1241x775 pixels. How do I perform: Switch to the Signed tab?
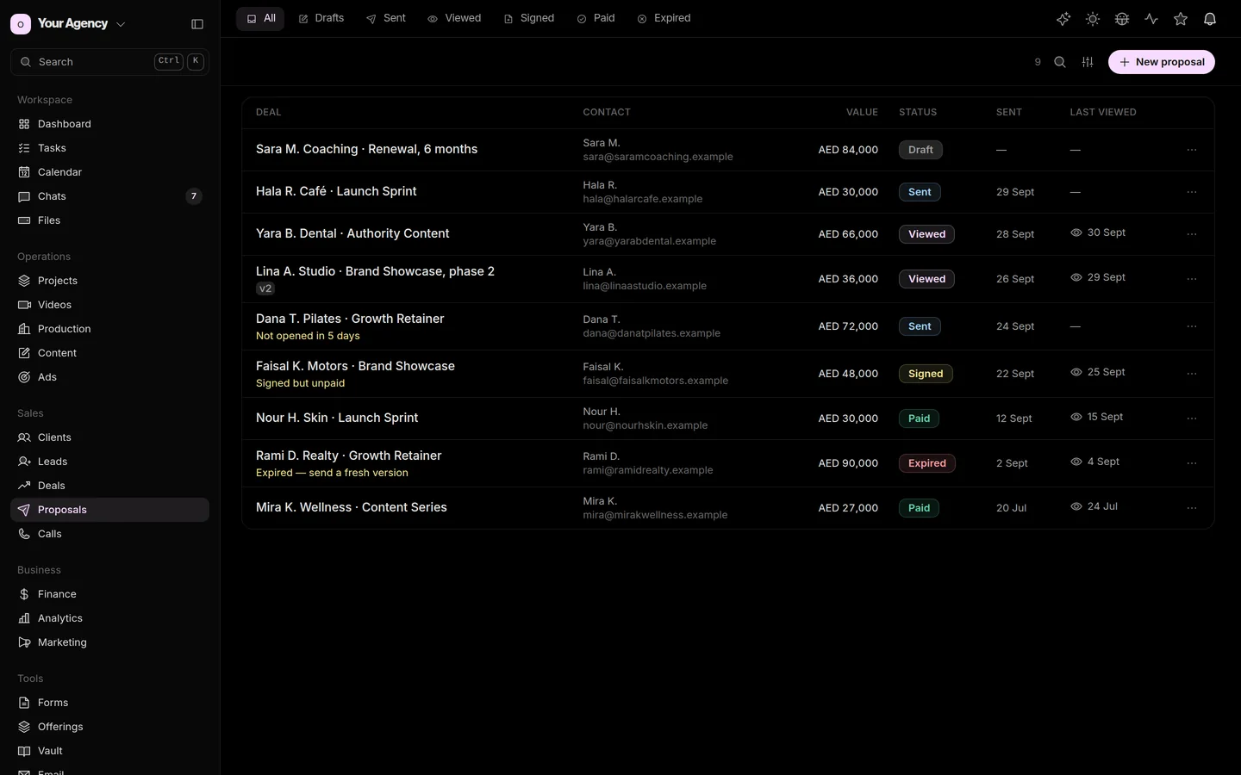click(x=528, y=18)
